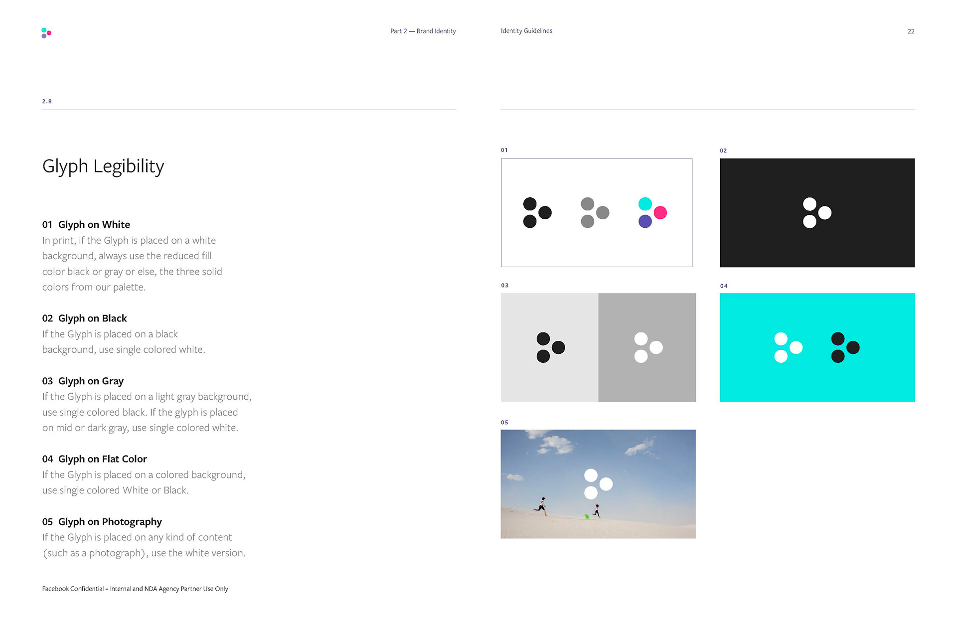Click figure label 01 above white example
Screen dimensions: 957x619
[504, 150]
